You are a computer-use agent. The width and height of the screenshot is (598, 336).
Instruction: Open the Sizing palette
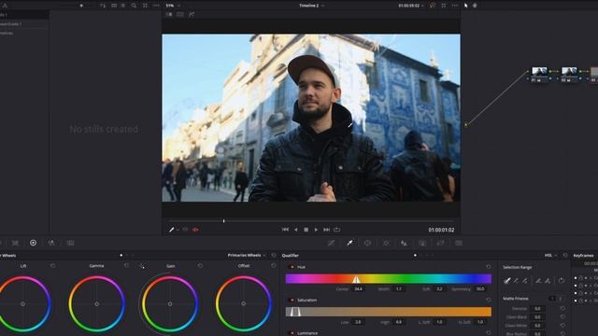(440, 243)
